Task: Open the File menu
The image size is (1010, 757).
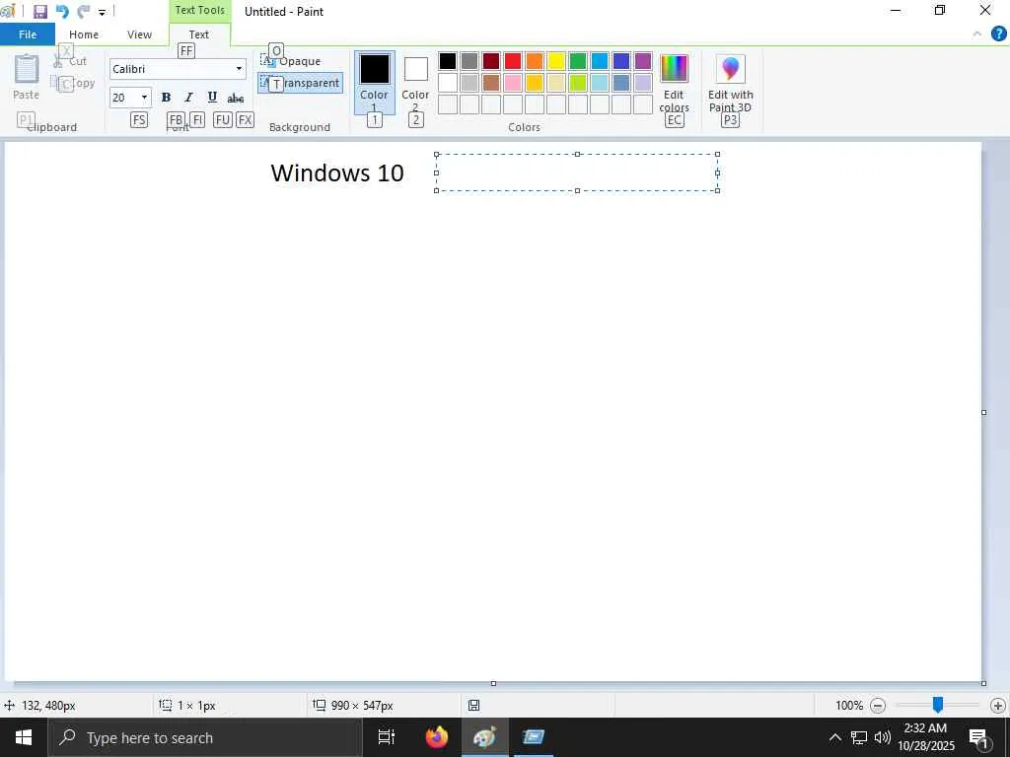Action: pyautogui.click(x=28, y=34)
